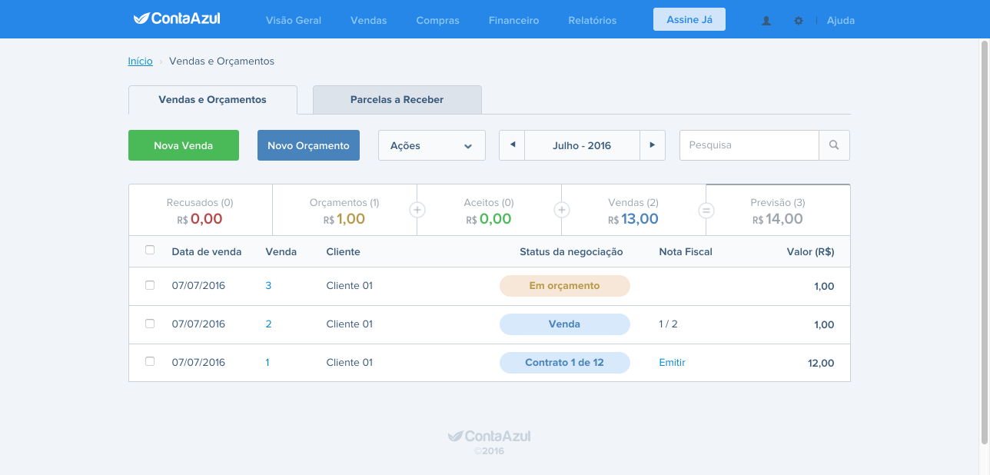The height and width of the screenshot is (475, 990).
Task: Click equals icon before Previsão
Action: (x=706, y=210)
